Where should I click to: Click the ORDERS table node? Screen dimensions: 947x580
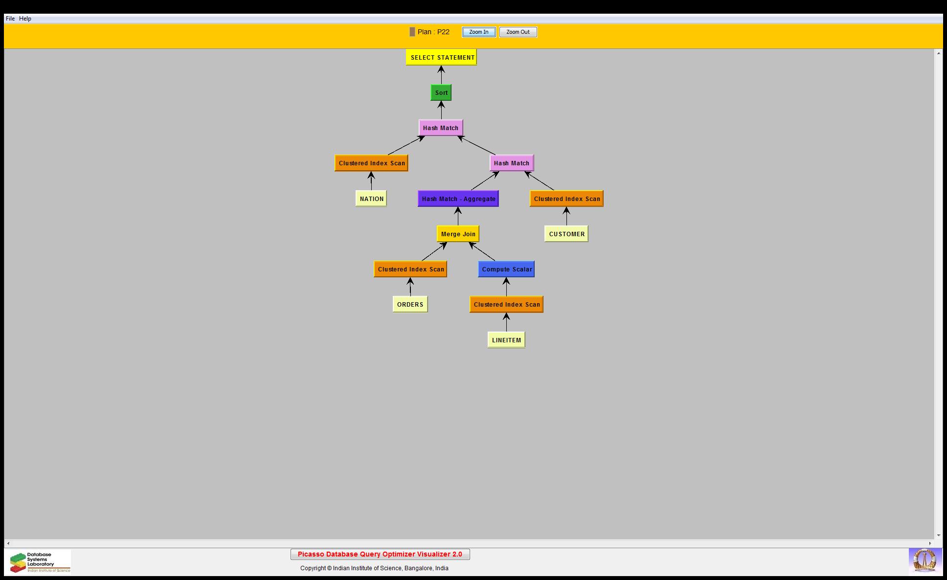point(410,304)
